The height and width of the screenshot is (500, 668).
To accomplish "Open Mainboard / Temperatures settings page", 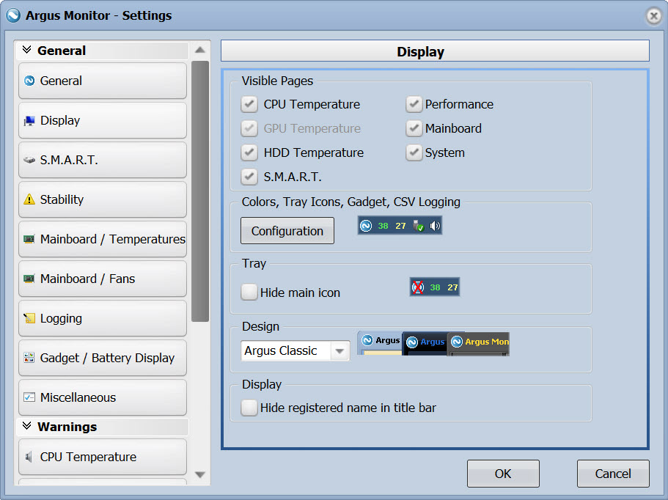I will [103, 239].
